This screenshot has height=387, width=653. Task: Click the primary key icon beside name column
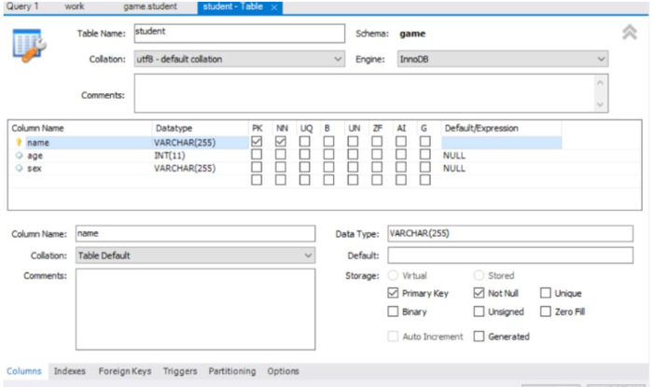(x=19, y=143)
